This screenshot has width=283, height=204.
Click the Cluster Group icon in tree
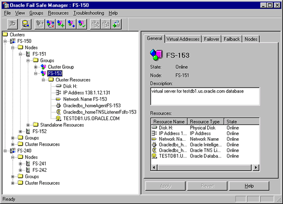pos(43,67)
